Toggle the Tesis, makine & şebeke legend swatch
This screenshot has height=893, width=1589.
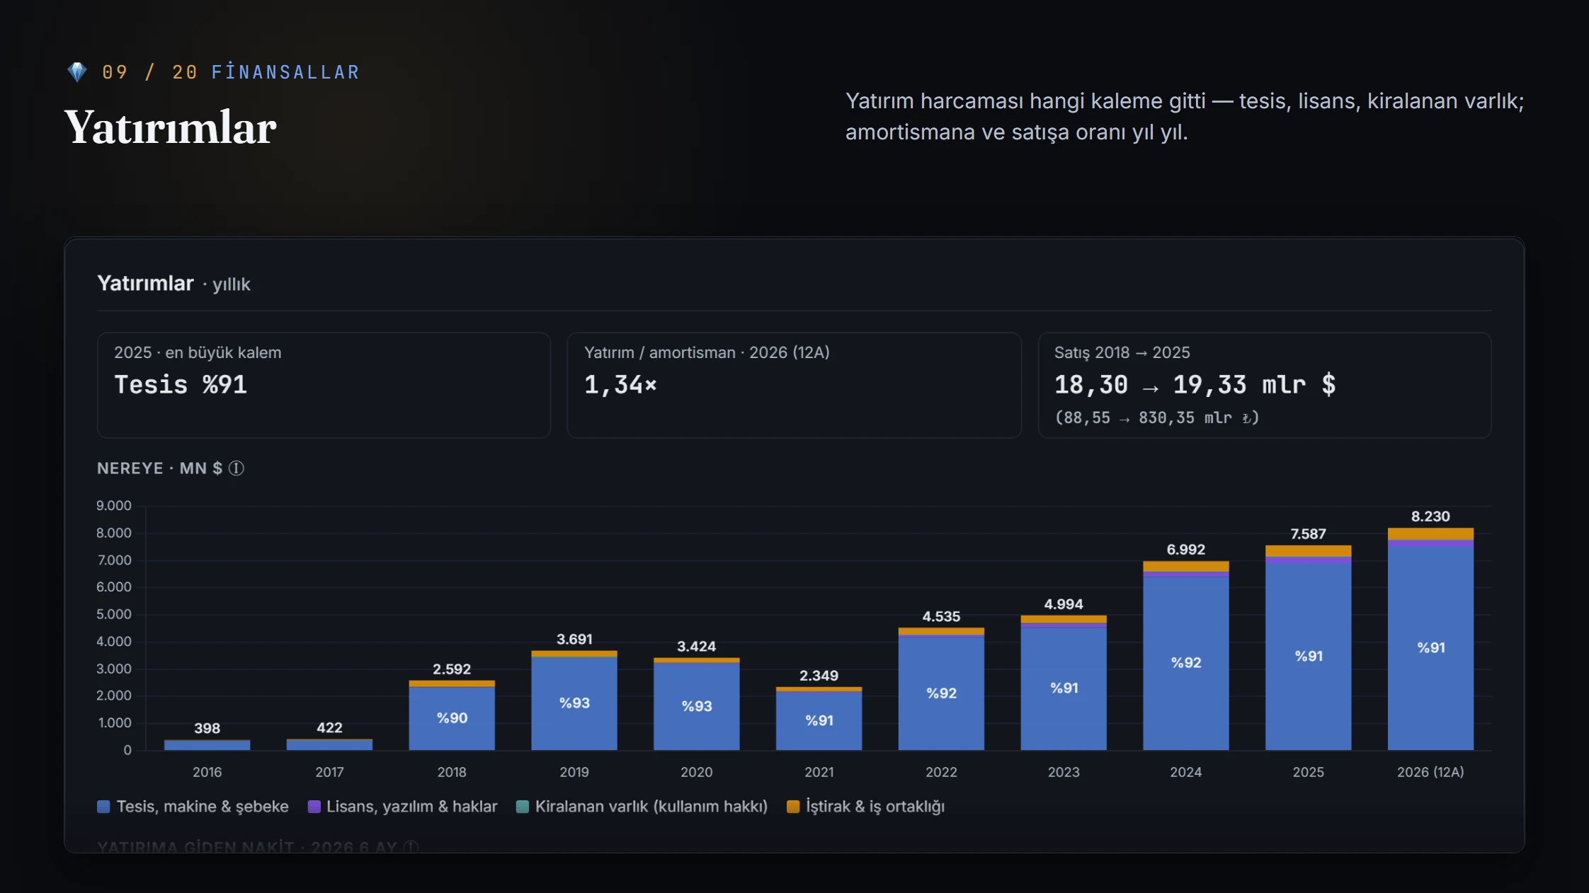103,807
